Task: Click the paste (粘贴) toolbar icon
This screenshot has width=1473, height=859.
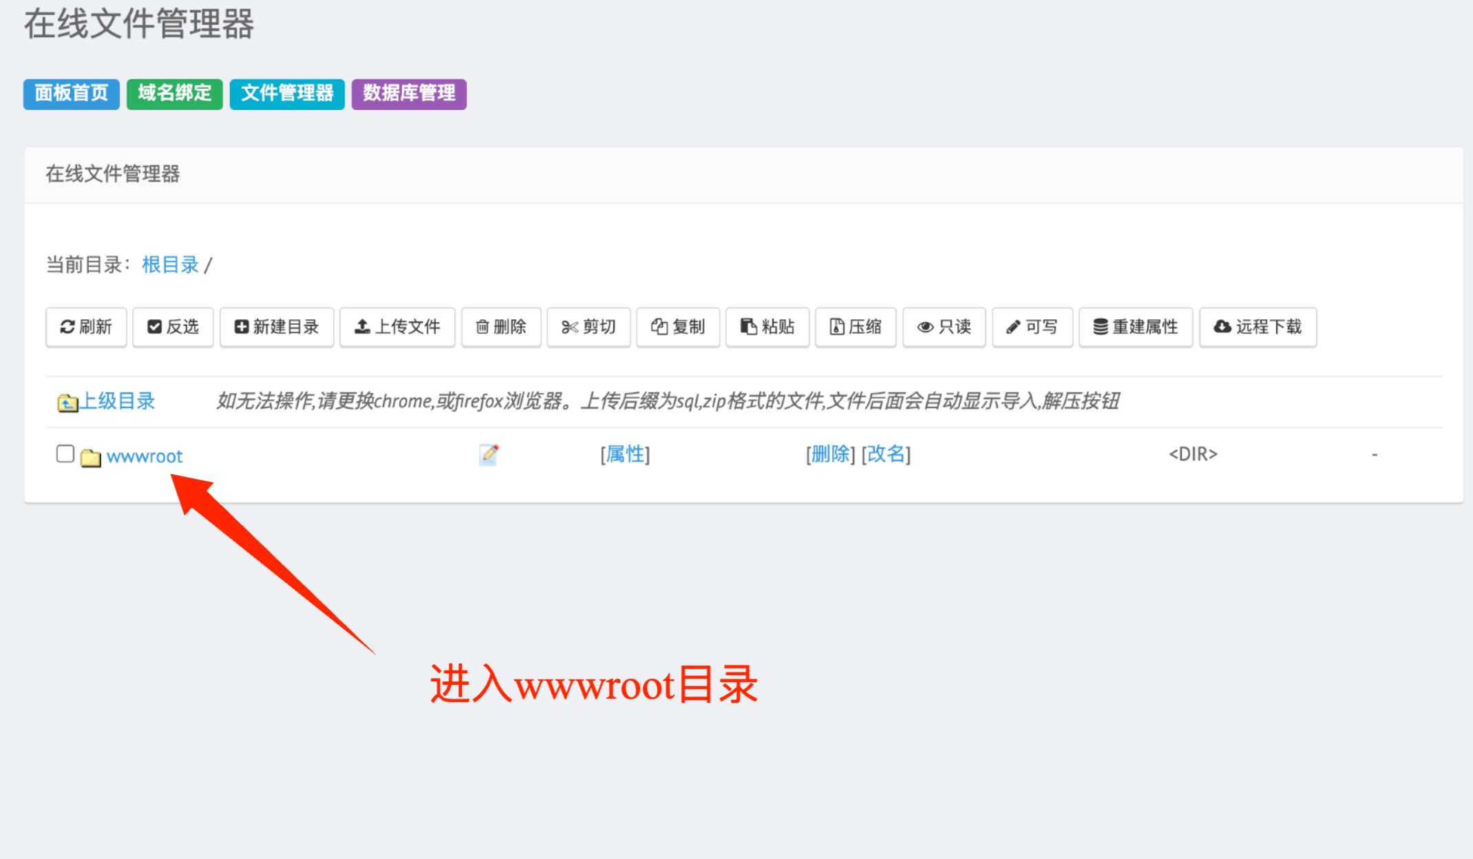Action: point(767,327)
